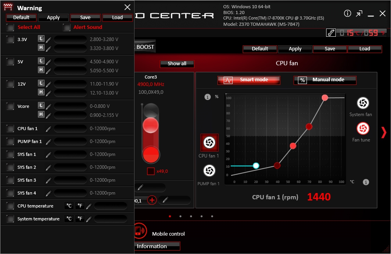391x254 pixels.
Task: Click Save in CPU fan panel
Action: (330, 49)
